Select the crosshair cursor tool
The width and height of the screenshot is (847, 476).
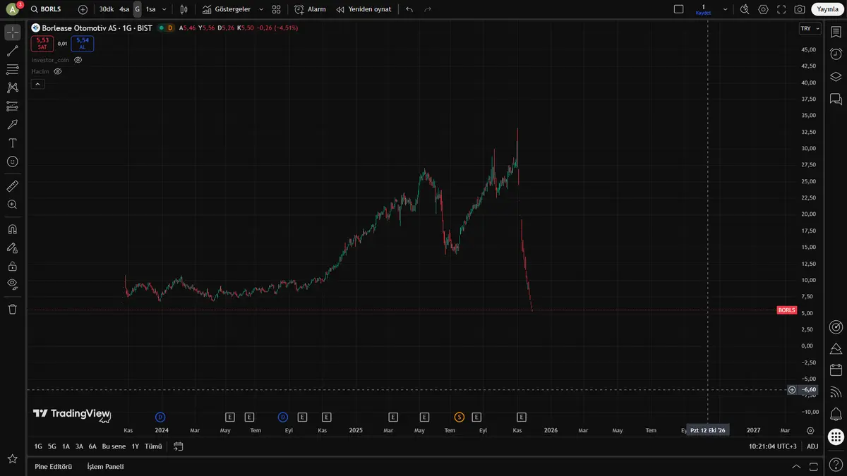[12, 32]
